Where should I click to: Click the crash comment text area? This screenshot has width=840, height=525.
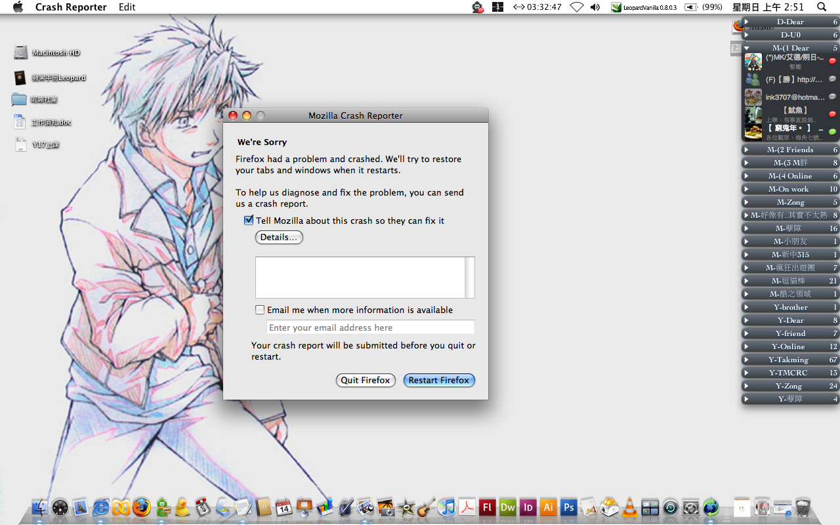(x=360, y=278)
